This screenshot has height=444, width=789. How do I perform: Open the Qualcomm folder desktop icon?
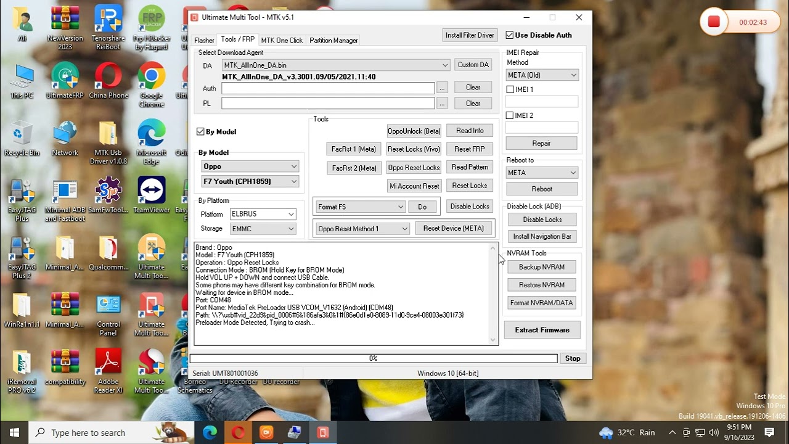pyautogui.click(x=108, y=253)
